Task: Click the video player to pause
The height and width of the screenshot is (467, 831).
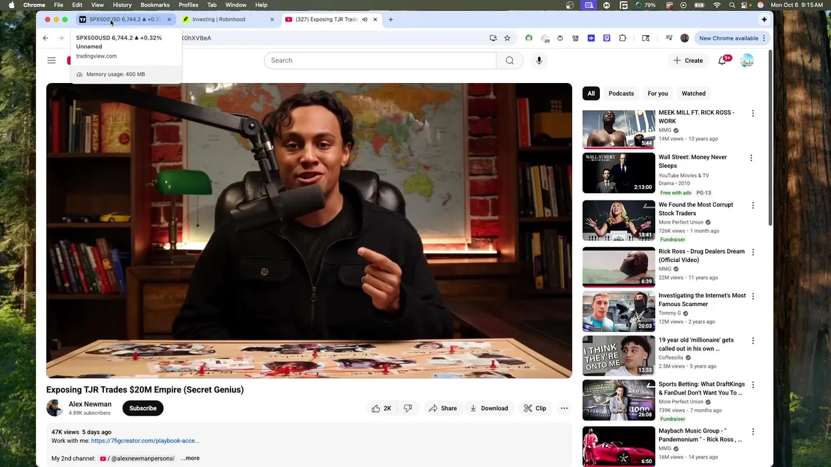Action: point(309,230)
